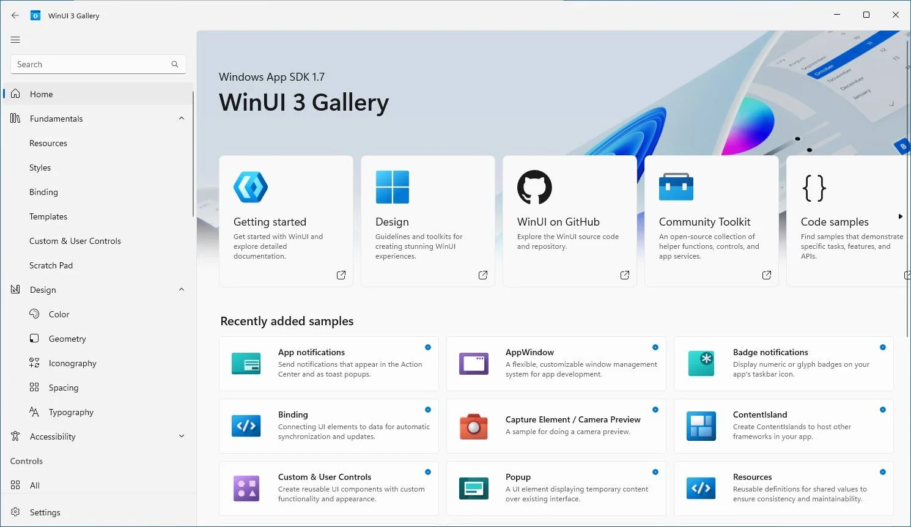
Task: Expand the Accessibility section chevron
Action: (182, 437)
